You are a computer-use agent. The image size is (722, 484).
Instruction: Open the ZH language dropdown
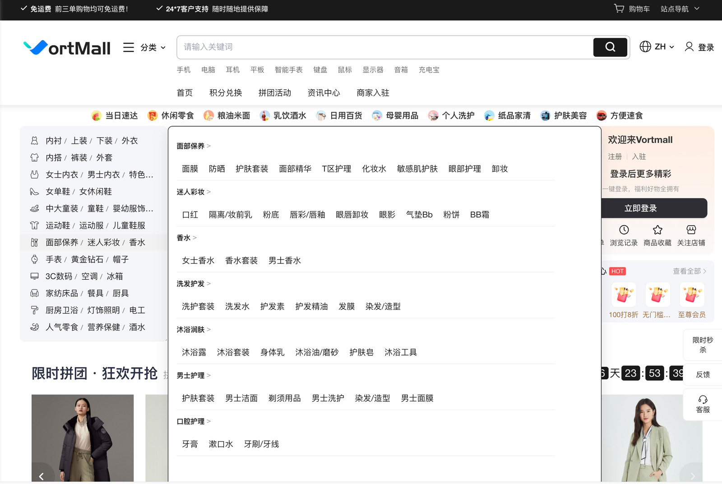pyautogui.click(x=657, y=47)
